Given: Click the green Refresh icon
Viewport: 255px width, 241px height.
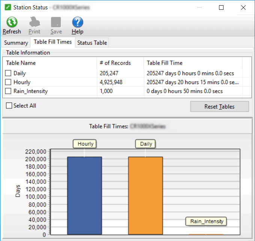Looking at the screenshot, I should pos(12,22).
